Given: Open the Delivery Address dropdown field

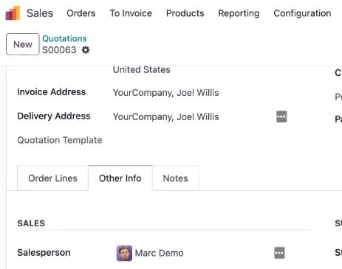Looking at the screenshot, I should (x=192, y=116).
